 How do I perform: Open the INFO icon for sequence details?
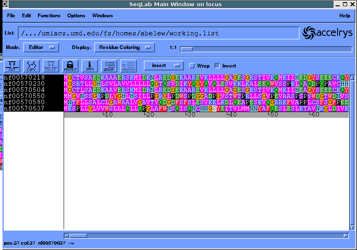click(x=90, y=66)
